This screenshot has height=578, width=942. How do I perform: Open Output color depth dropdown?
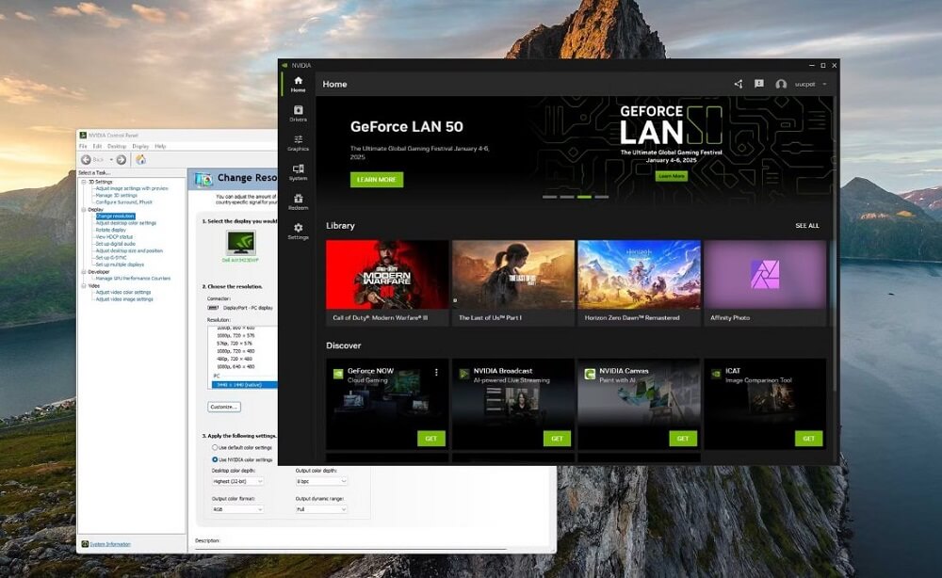coord(321,481)
